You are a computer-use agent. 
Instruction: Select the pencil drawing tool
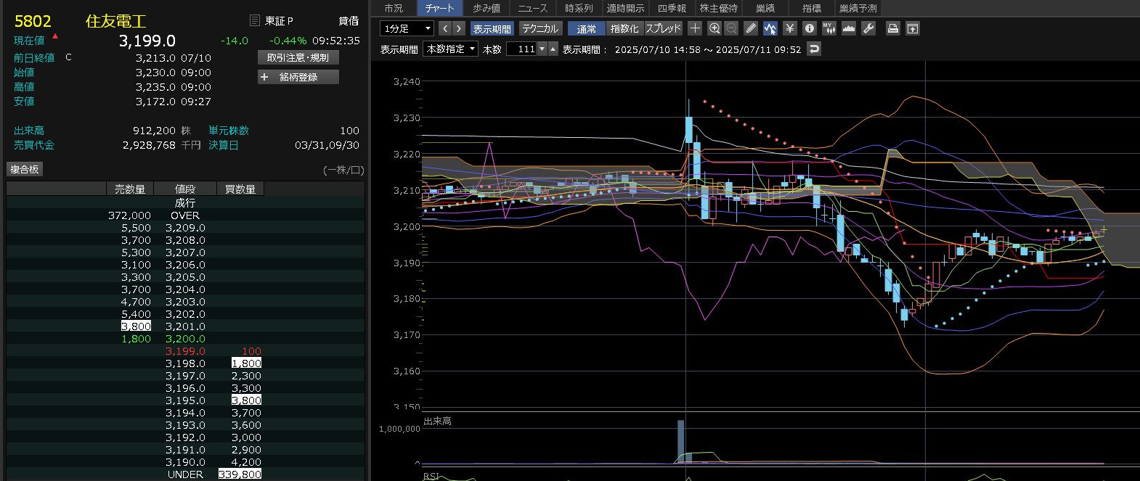751,28
